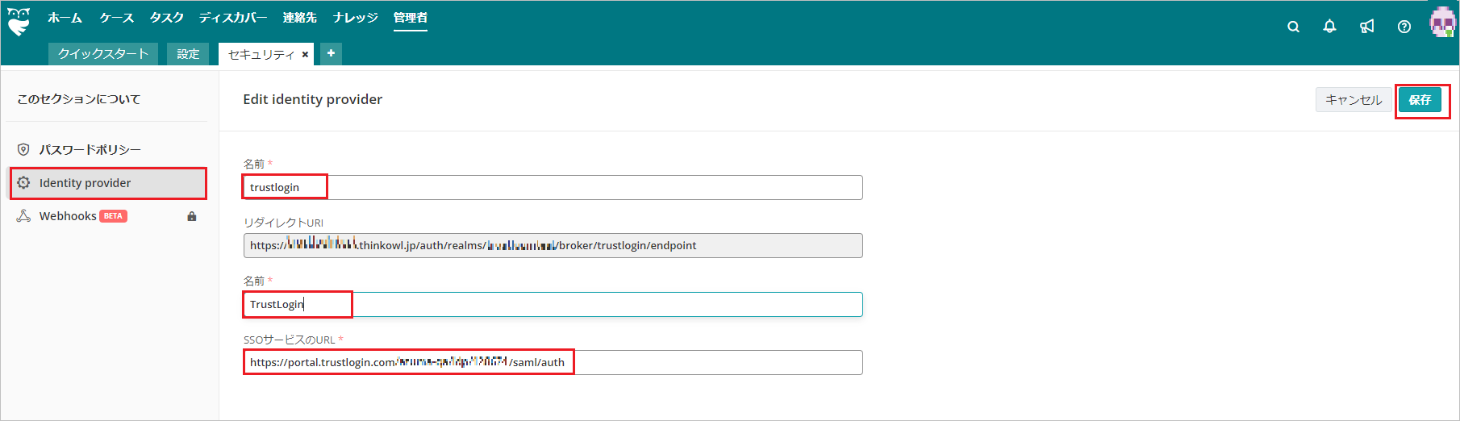This screenshot has width=1460, height=421.
Task: Open the help question mark icon
Action: tap(1404, 27)
